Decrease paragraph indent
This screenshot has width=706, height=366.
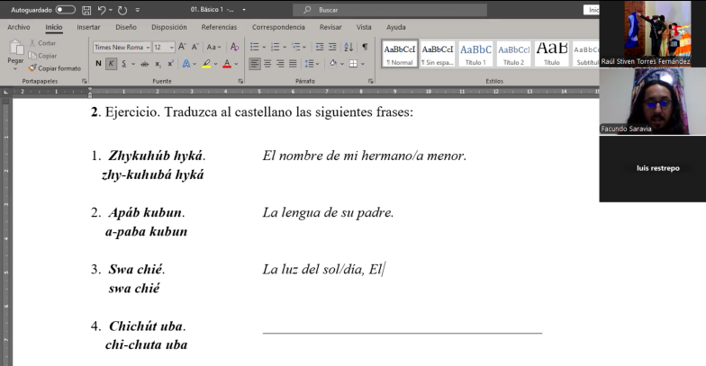320,47
